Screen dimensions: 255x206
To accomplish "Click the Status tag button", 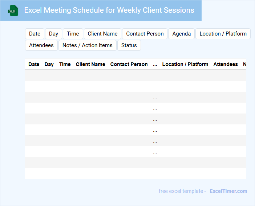I will pos(129,45).
